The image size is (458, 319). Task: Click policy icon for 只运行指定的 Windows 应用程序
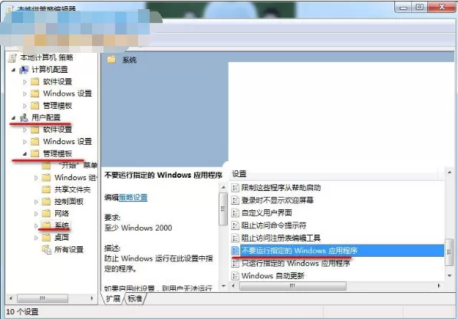pyautogui.click(x=235, y=263)
